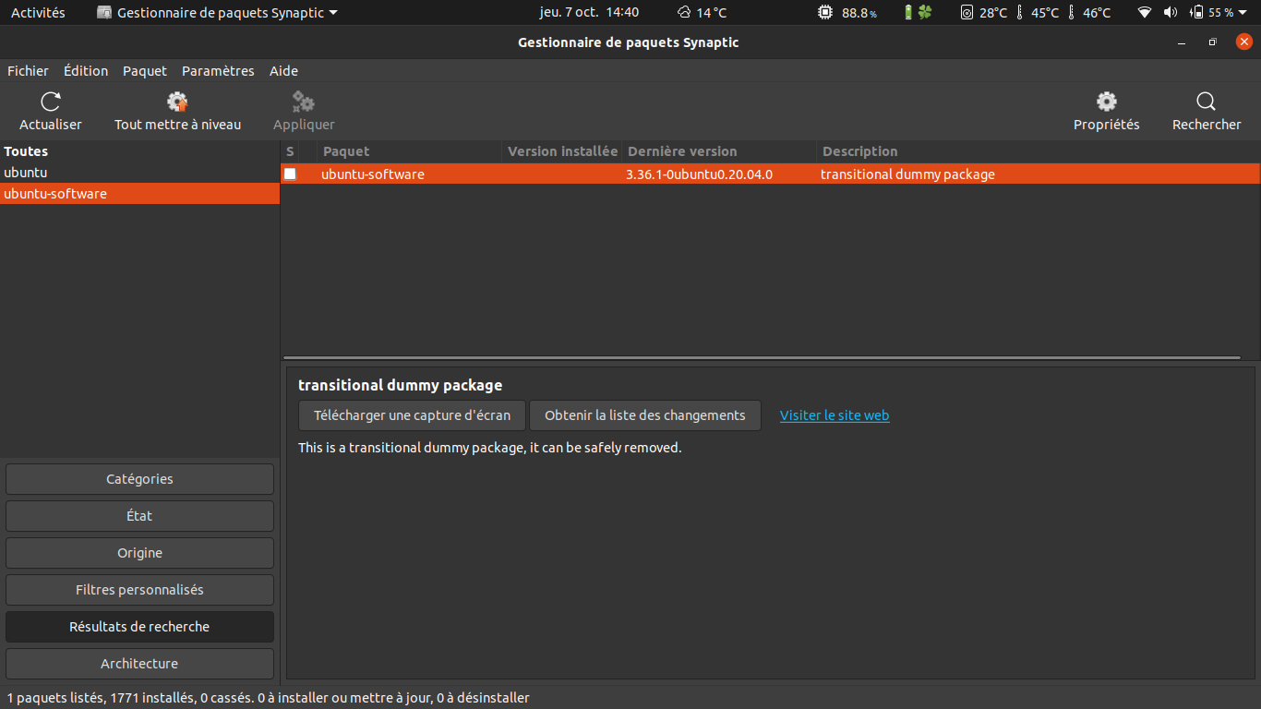
Task: Select ubuntu in the left search list
Action: [x=139, y=173]
